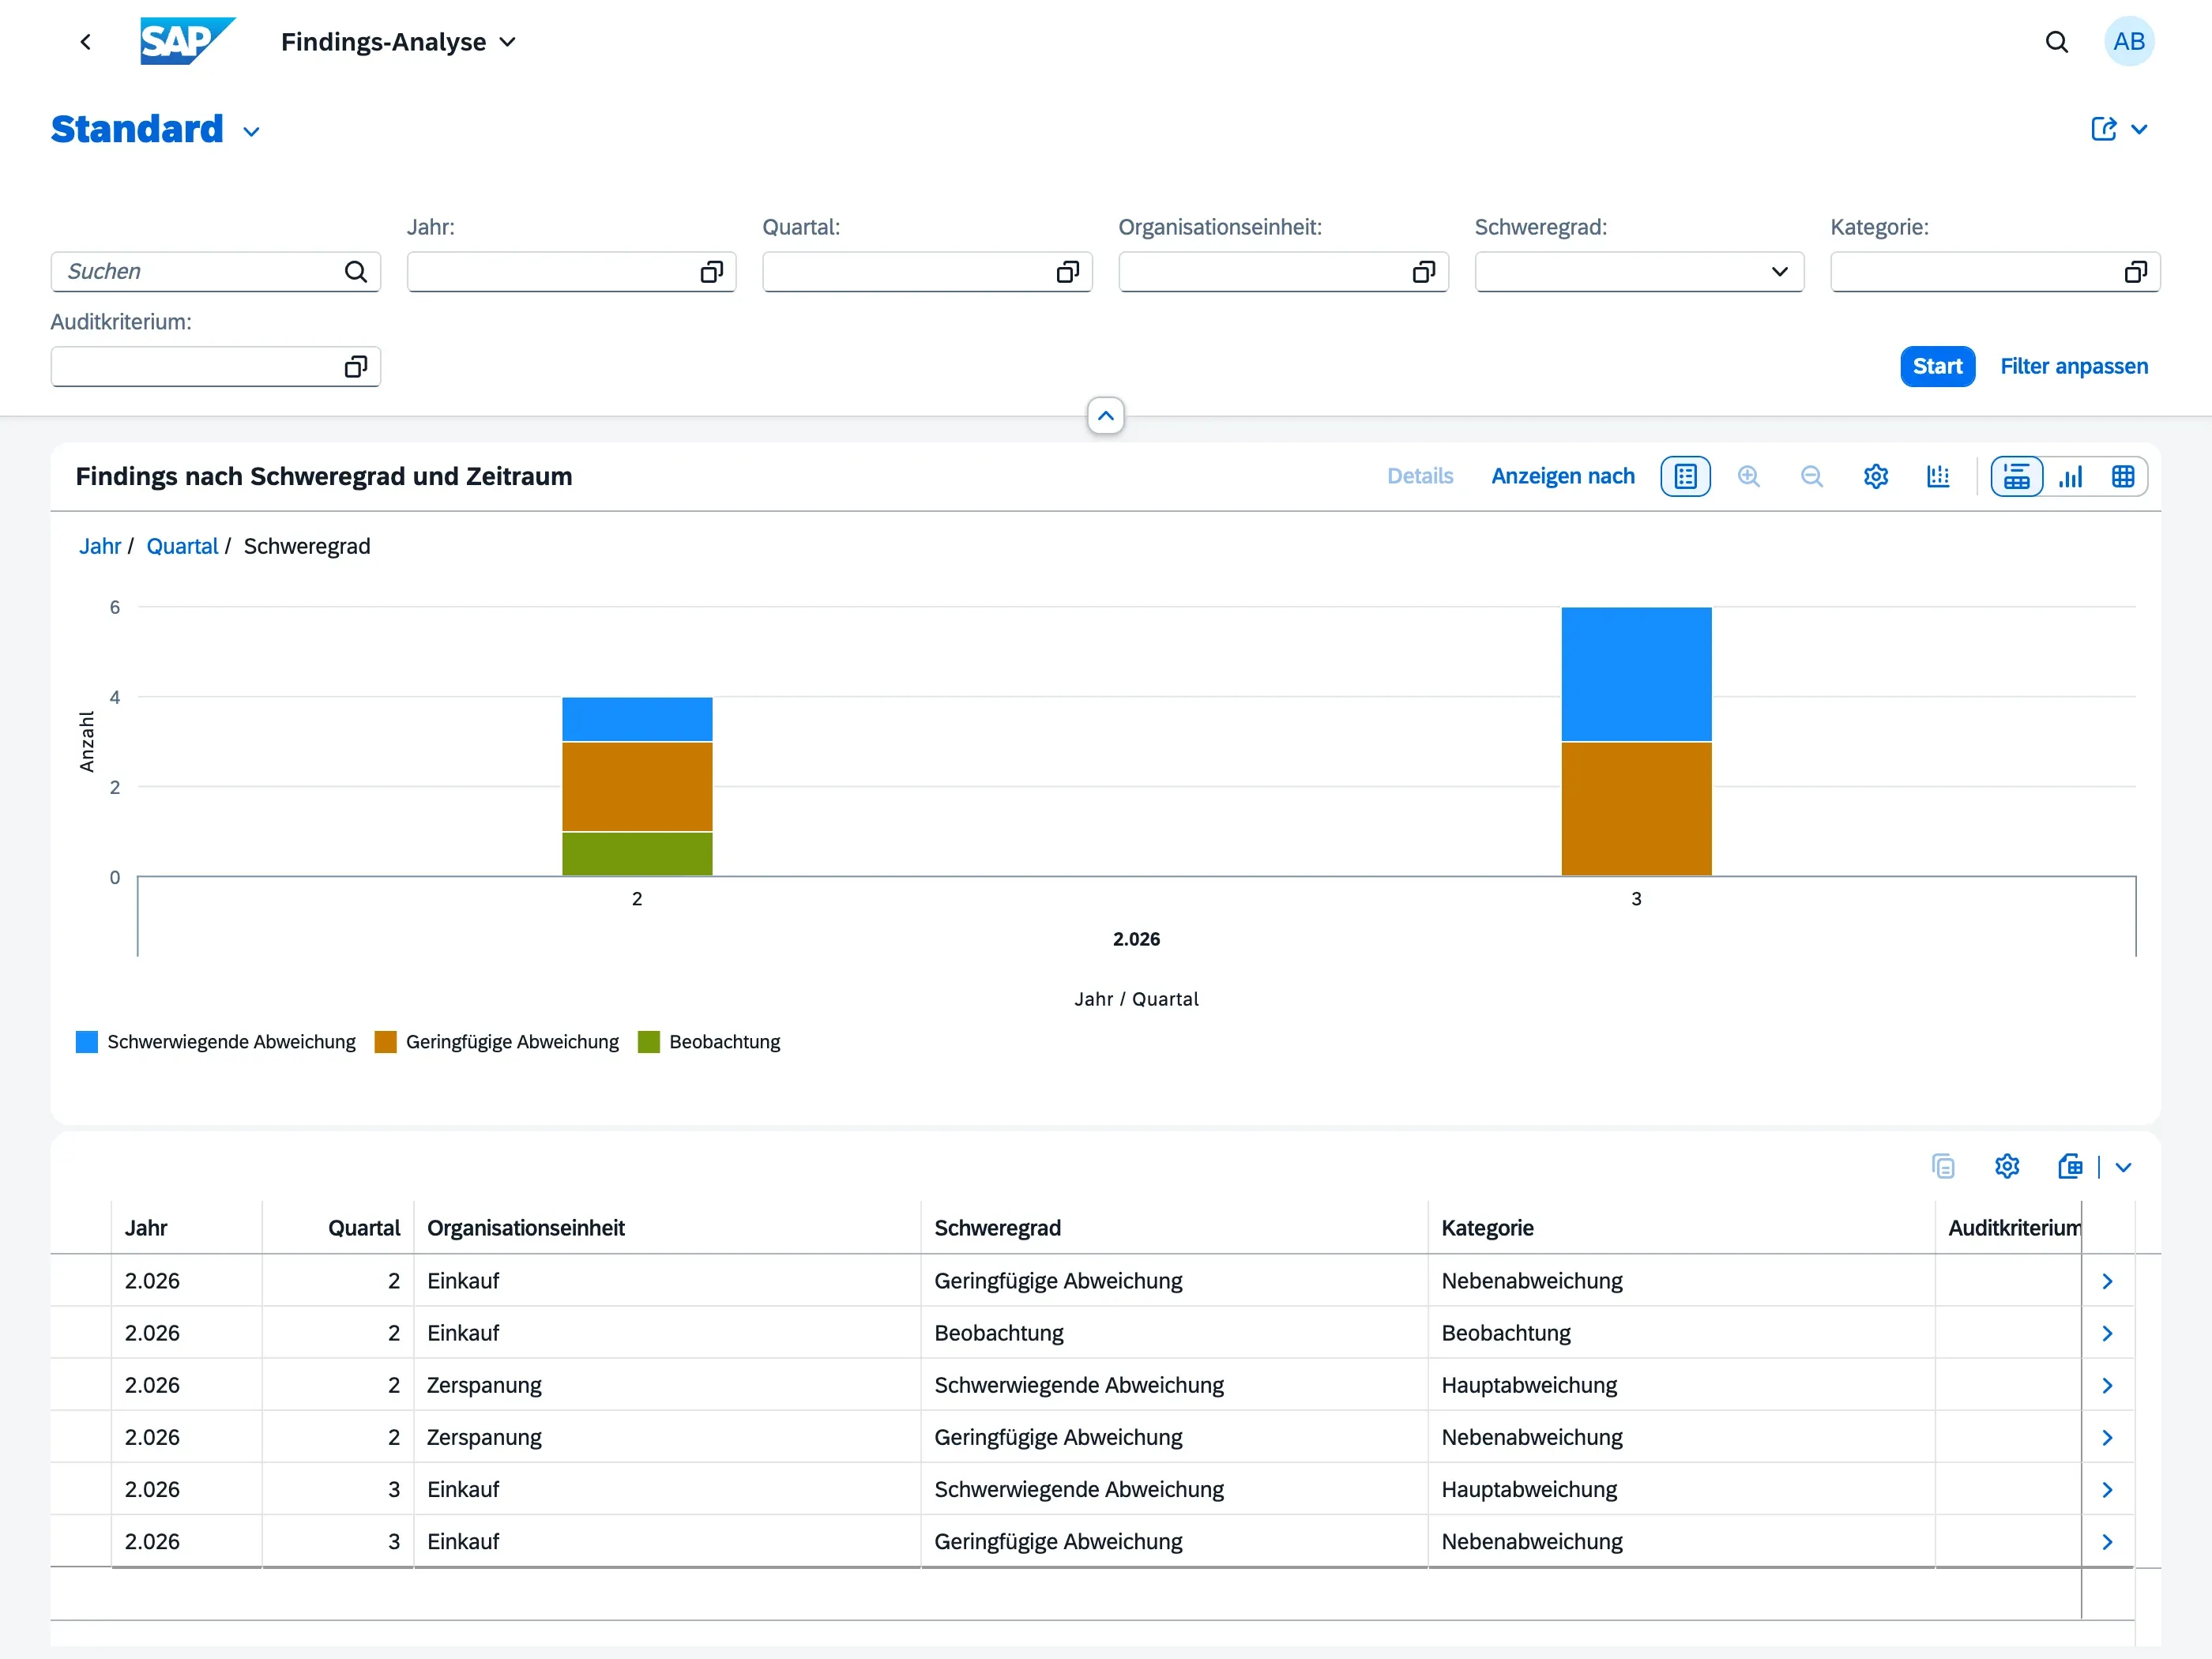The height and width of the screenshot is (1659, 2212).
Task: Click the Start button
Action: [1936, 367]
